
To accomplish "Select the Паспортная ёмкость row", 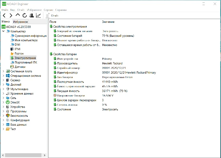I will pos(86,82).
